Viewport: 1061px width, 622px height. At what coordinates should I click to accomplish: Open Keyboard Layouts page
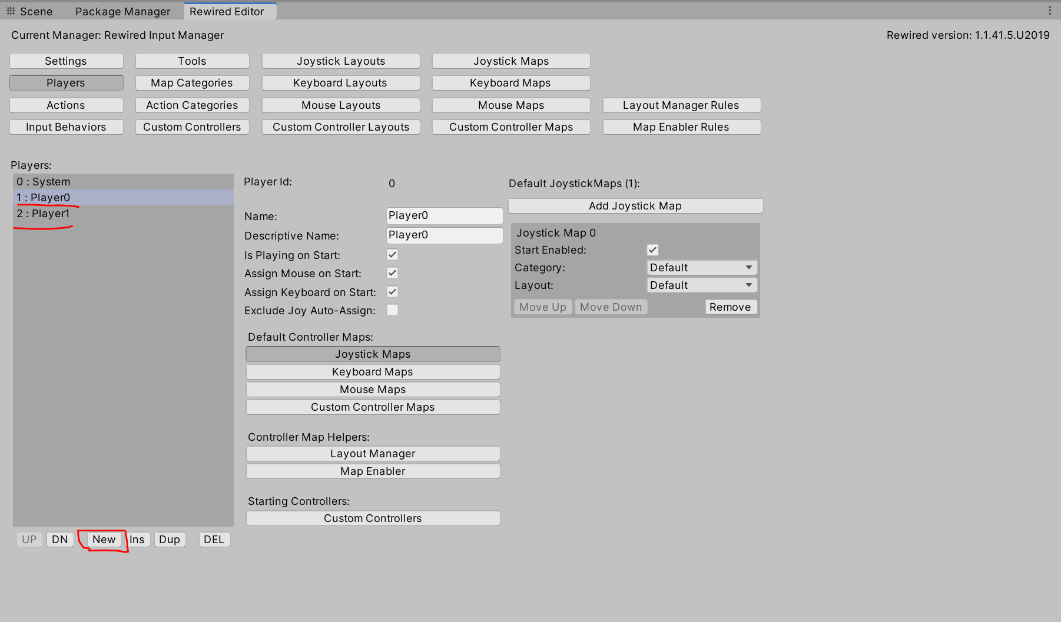tap(341, 83)
